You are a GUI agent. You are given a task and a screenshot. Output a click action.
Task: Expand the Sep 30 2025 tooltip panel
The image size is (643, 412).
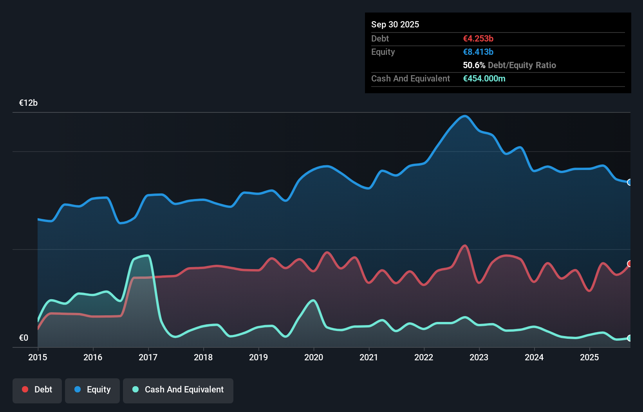pos(395,24)
